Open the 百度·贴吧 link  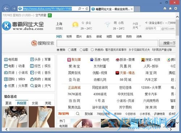pyautogui.click(x=100, y=60)
